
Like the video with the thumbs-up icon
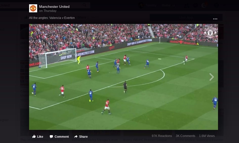[x=34, y=136]
